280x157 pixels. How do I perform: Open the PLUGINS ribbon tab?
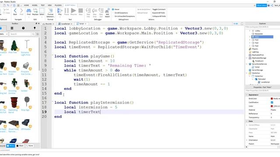click(58, 5)
